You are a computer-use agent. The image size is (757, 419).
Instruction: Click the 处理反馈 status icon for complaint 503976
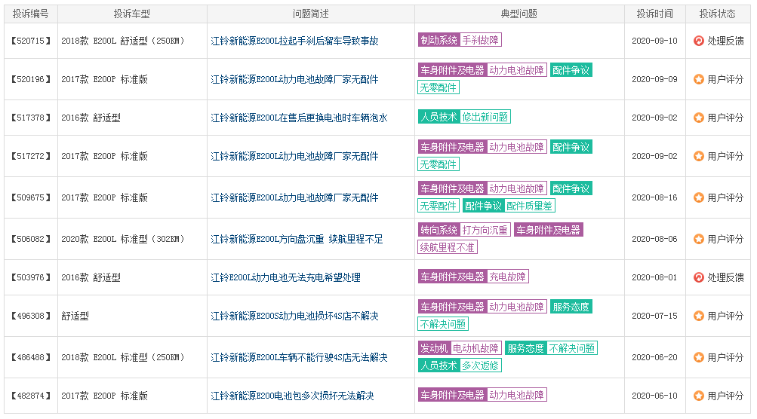699,278
